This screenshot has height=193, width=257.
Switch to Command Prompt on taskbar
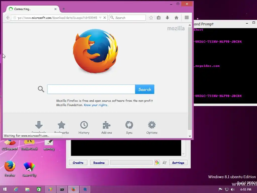click(x=62, y=189)
